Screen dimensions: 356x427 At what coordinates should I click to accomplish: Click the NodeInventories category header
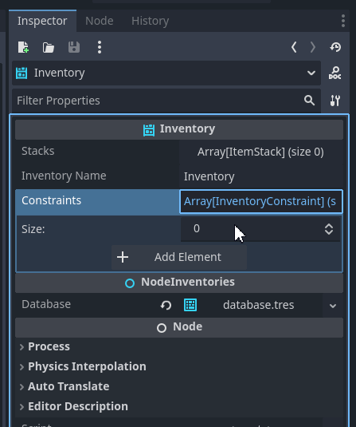(x=179, y=283)
